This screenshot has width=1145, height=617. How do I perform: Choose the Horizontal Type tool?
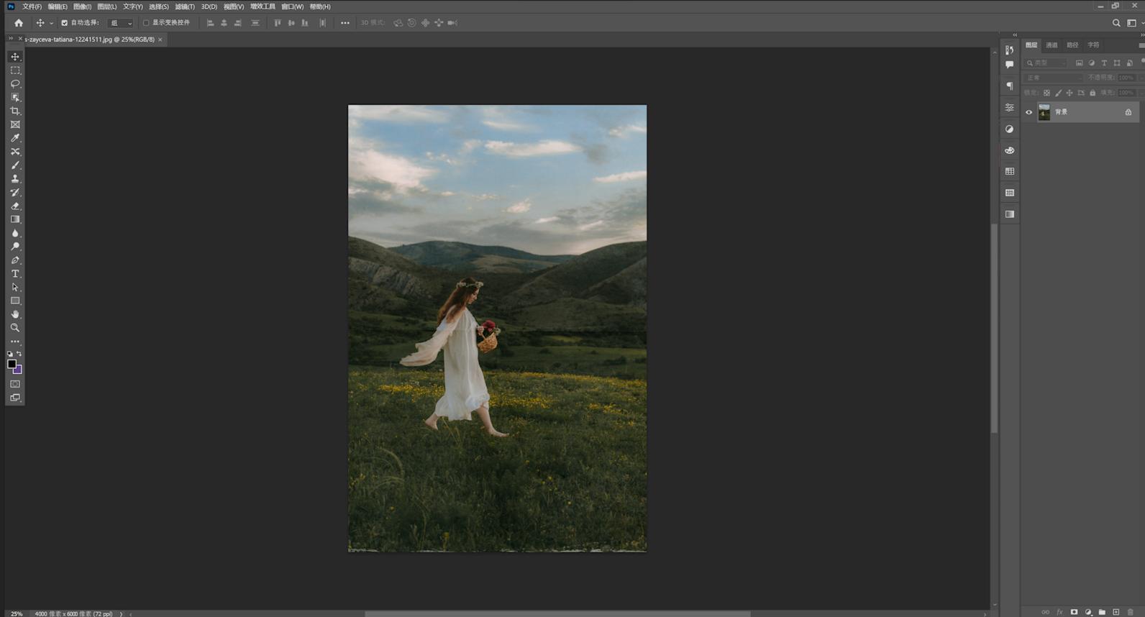(15, 274)
